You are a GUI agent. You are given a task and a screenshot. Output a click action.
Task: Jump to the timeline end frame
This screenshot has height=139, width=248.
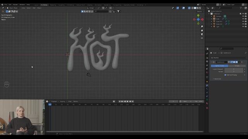133,102
